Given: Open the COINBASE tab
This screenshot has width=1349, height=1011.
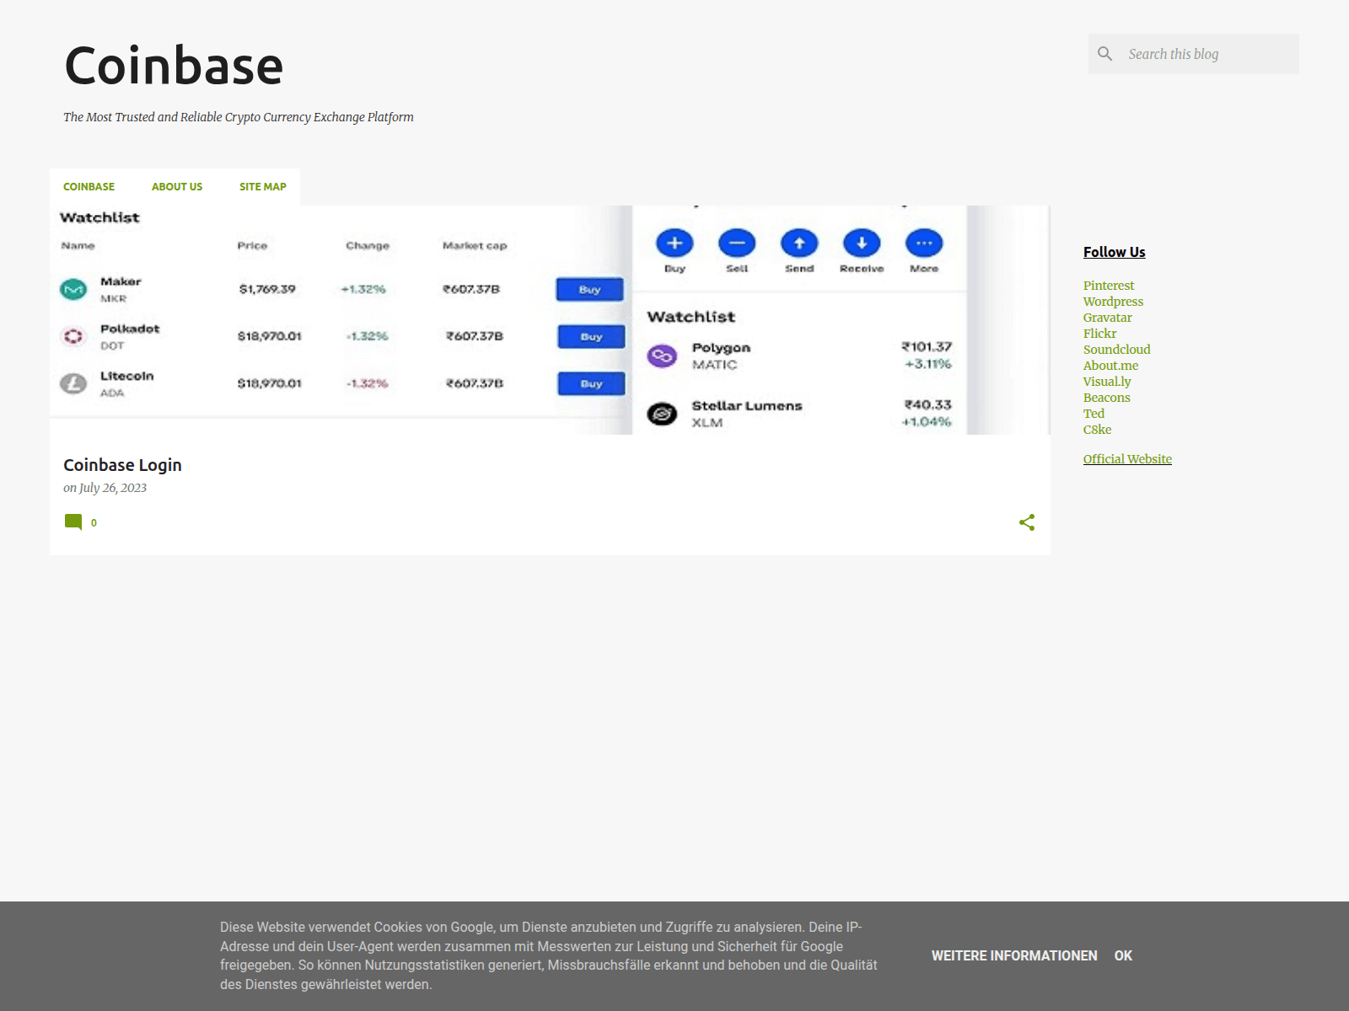Looking at the screenshot, I should click(89, 187).
